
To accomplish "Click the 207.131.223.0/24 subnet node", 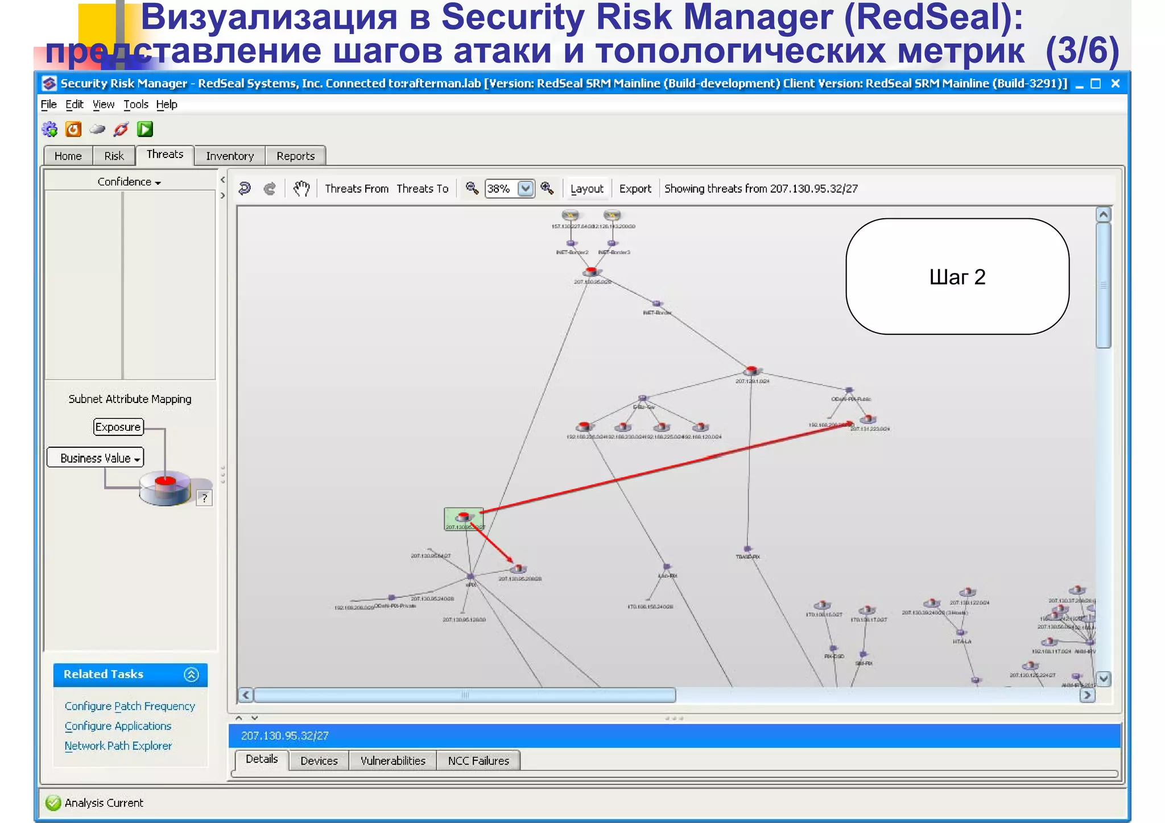I will 869,419.
